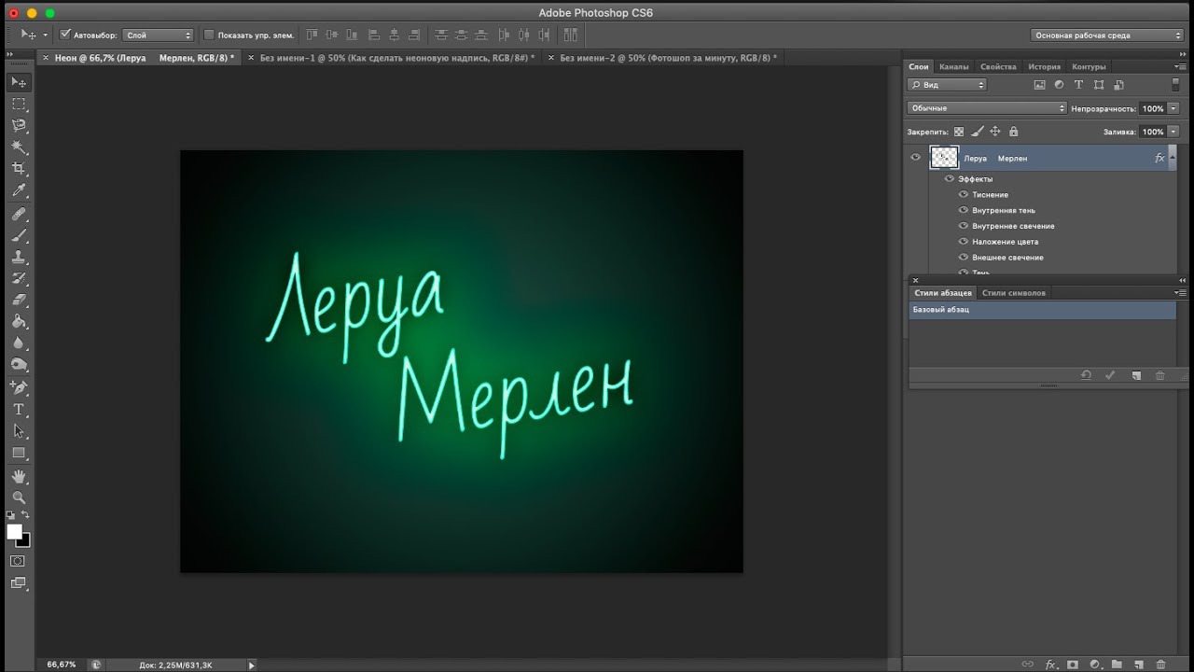
Task: Hide all Эффекты of the layer
Action: (x=950, y=178)
